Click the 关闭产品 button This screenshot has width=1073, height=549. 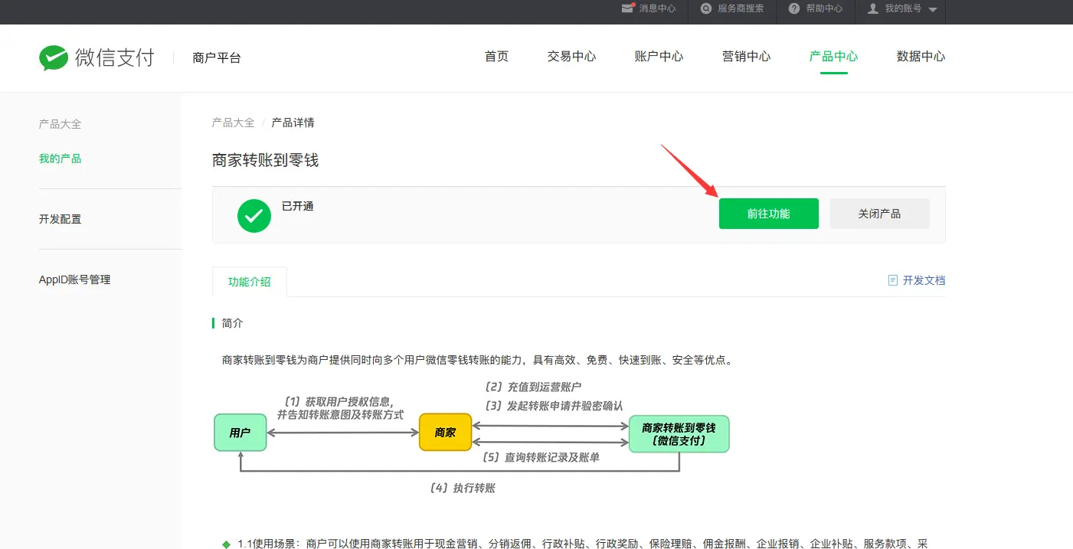pos(880,214)
